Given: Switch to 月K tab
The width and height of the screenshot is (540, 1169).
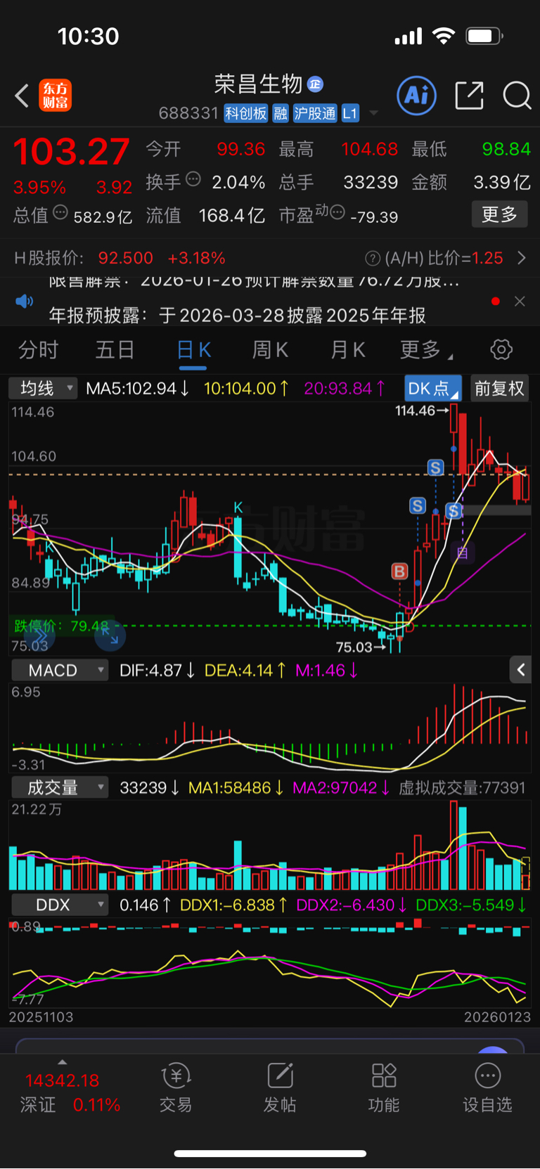Looking at the screenshot, I should [348, 349].
